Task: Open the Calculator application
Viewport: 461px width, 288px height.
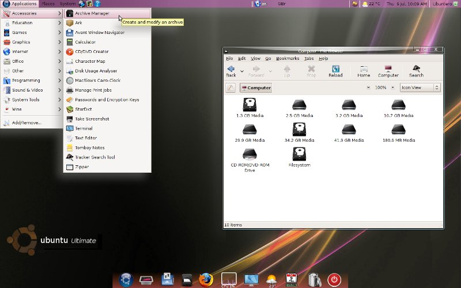Action: click(x=107, y=42)
